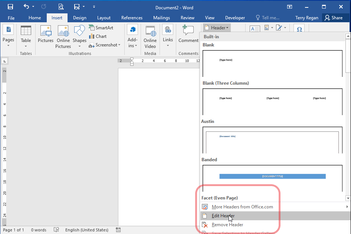Click the Redo (repeat) icon
Screen dimensions: 351x234
pos(44,7)
